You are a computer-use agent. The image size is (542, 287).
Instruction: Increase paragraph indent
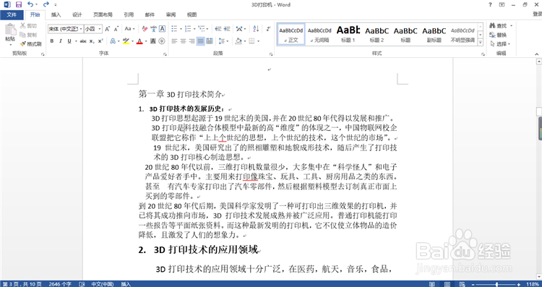point(227,29)
